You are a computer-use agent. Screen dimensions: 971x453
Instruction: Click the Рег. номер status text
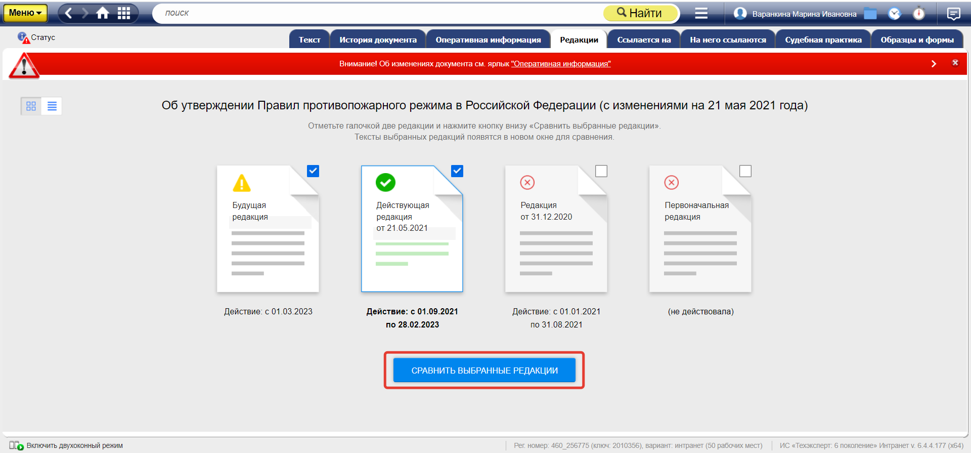[x=638, y=445]
